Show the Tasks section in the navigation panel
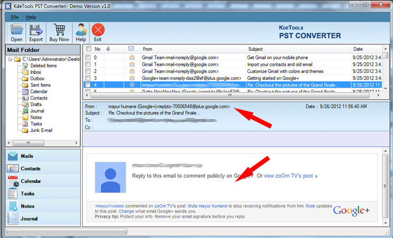Screen dimensions: 393x238 click(27, 194)
